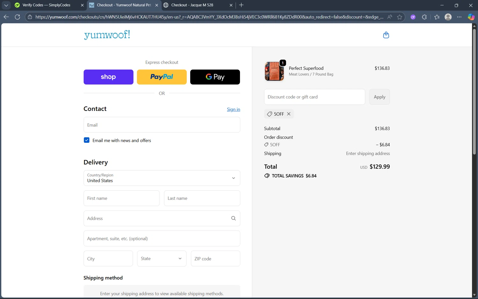Open browser extensions puzzle icon
The image size is (478, 299).
pos(424,17)
